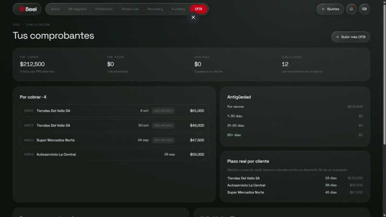Click Tiendas Del Valle SA 15 días row
Viewport: 386px width, 217px height.
[x=295, y=178]
